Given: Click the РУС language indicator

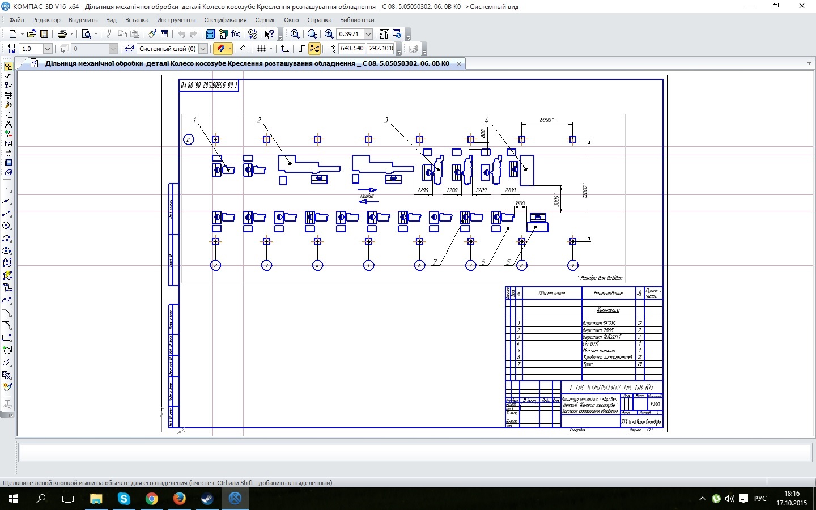Looking at the screenshot, I should click(x=760, y=499).
